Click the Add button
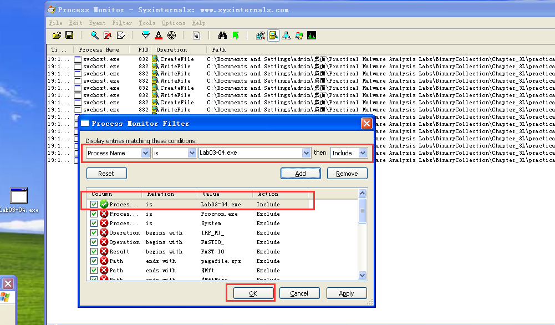Viewport: 555px width, 325px height. [301, 174]
